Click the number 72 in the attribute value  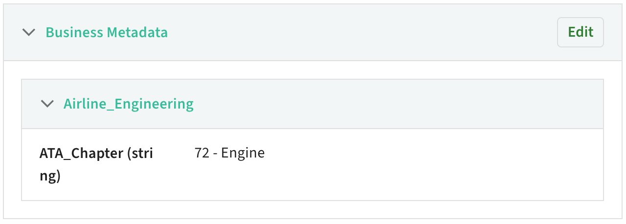(201, 153)
